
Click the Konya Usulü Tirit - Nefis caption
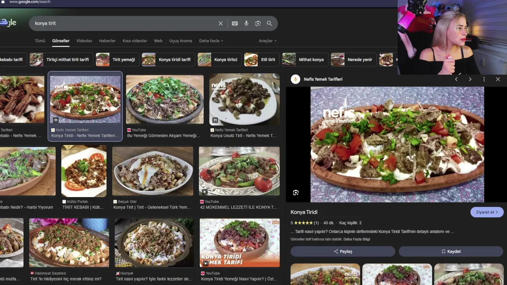click(x=243, y=135)
